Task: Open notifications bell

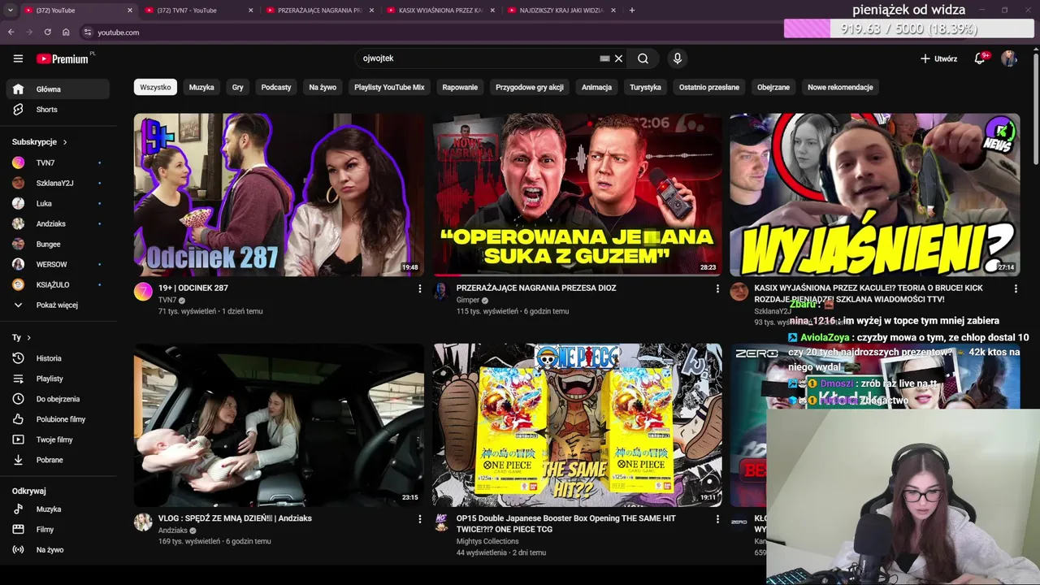Action: tap(980, 58)
